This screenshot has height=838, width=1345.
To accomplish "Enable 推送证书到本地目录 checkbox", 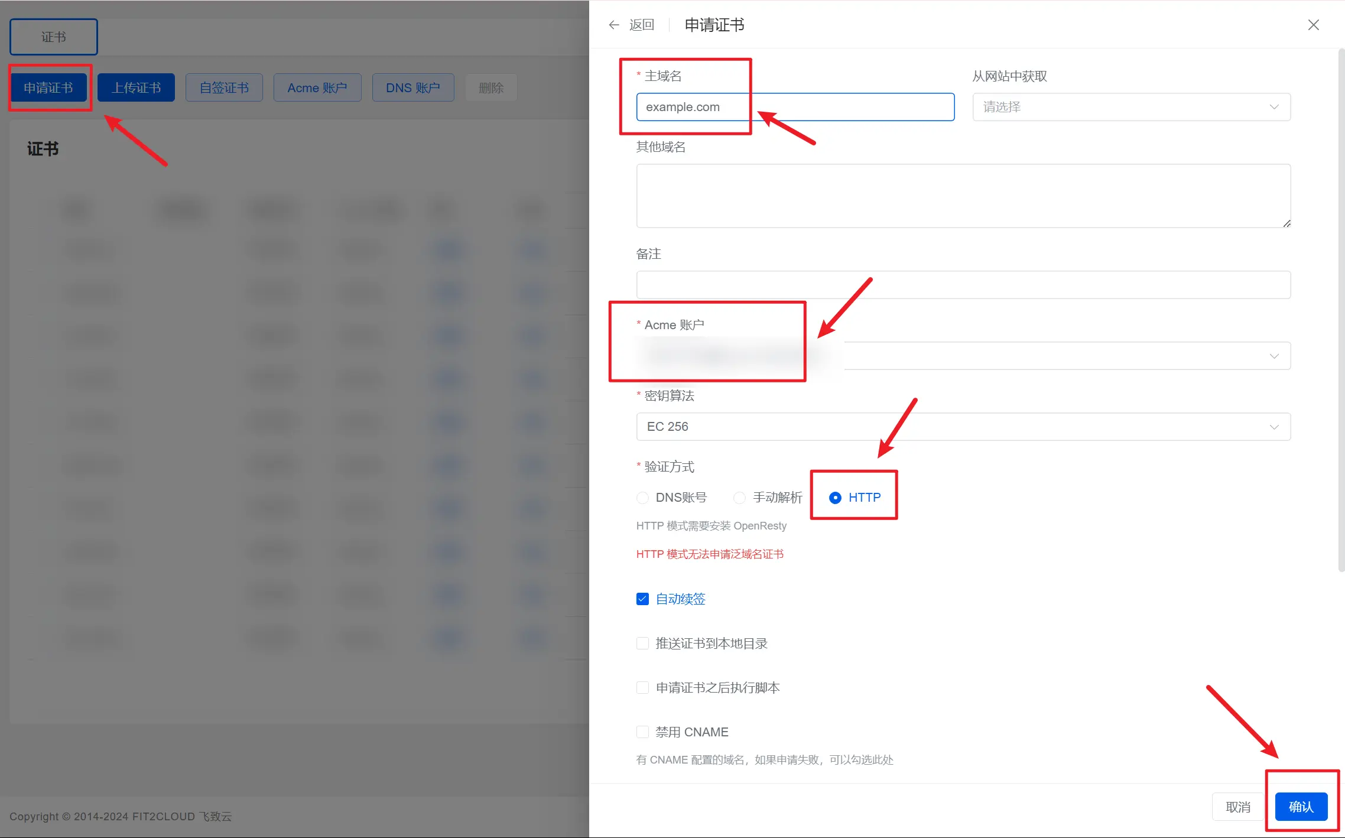I will click(x=642, y=644).
